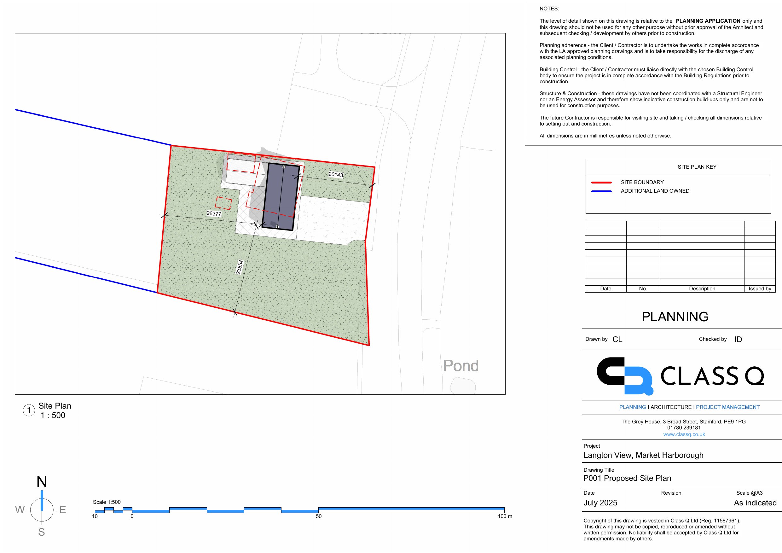This screenshot has height=553, width=782.
Task: Click the blue additional land key line
Action: click(x=601, y=191)
